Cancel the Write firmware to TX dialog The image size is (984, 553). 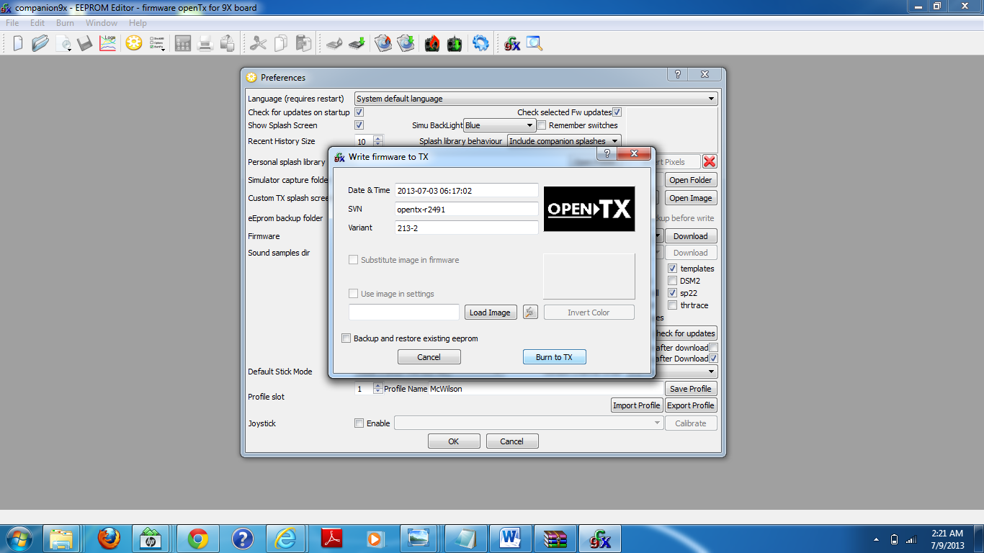429,357
